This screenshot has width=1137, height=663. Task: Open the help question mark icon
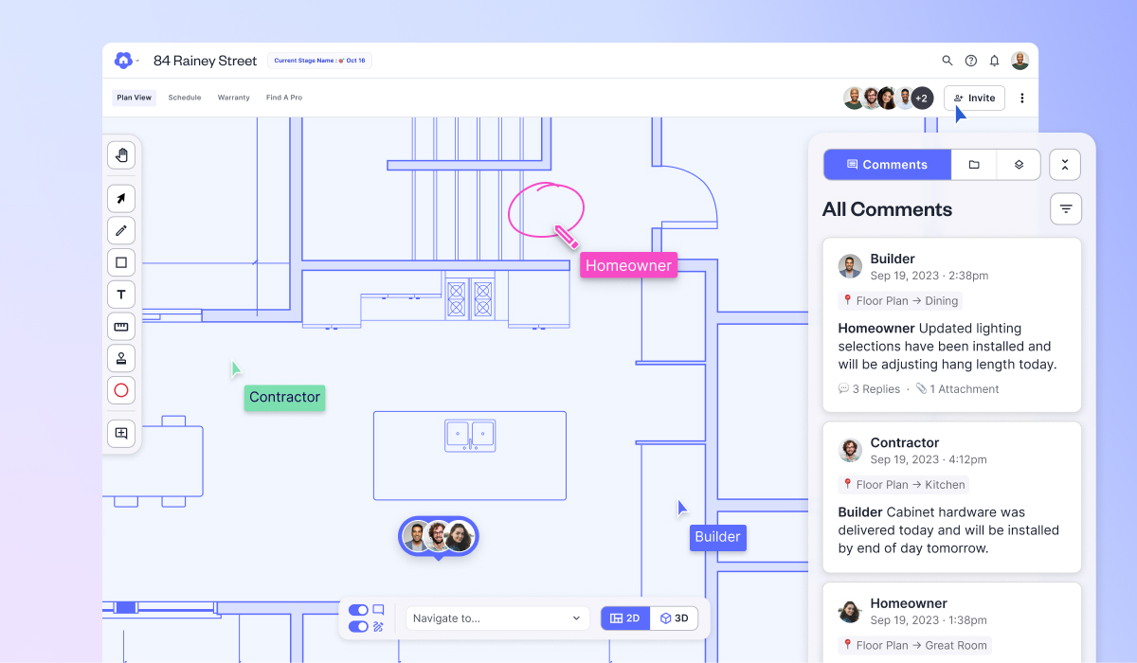point(971,61)
